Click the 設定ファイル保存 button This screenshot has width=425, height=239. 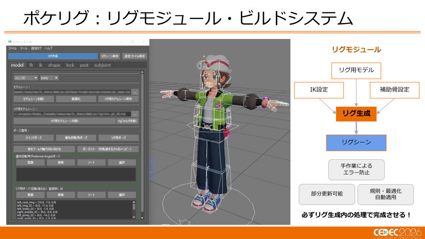click(x=135, y=56)
